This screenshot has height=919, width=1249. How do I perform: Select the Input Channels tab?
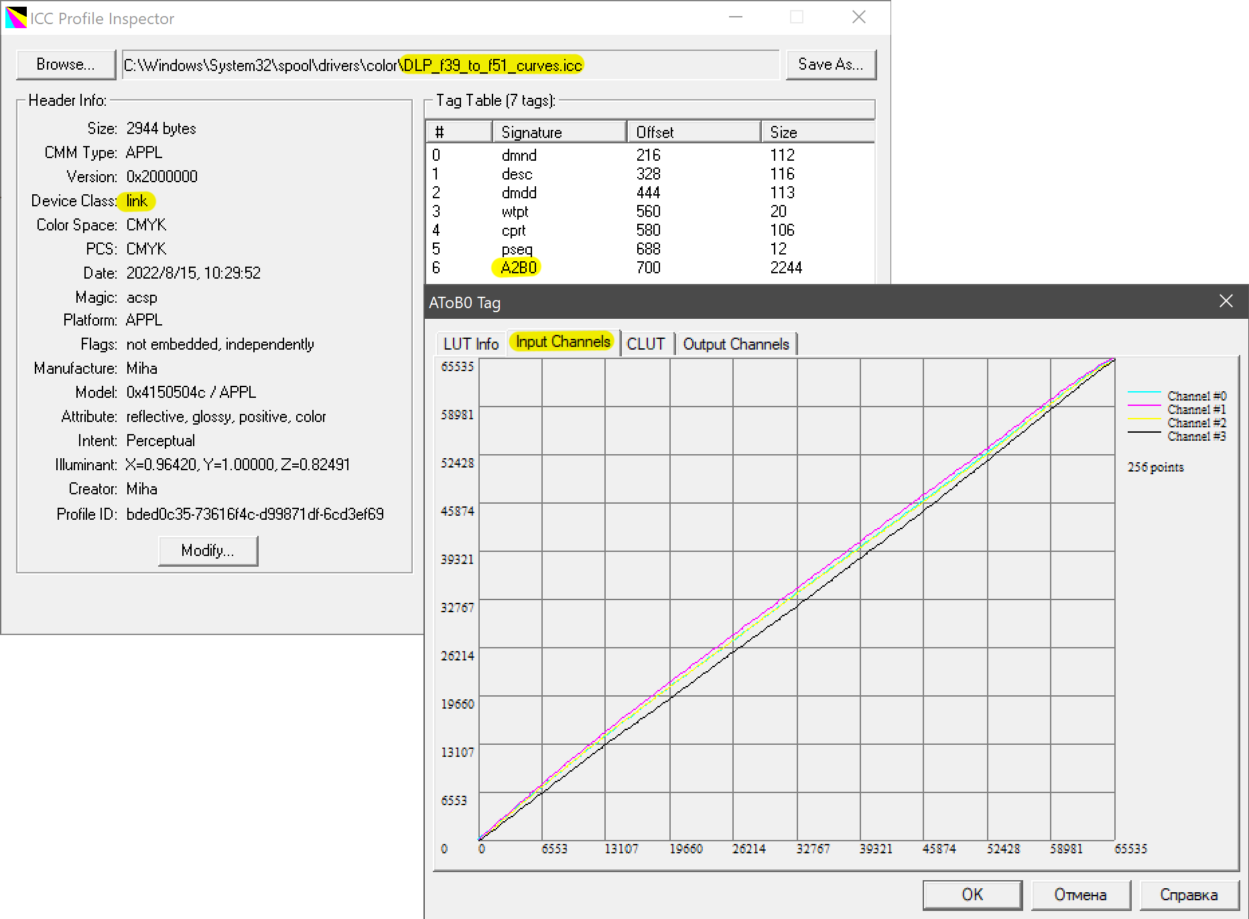point(563,342)
